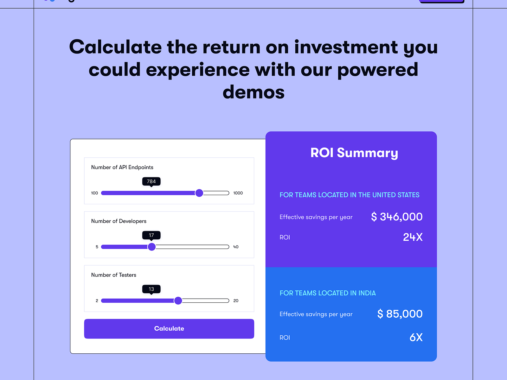Click the Number of Testers label
Image resolution: width=507 pixels, height=380 pixels.
click(113, 275)
